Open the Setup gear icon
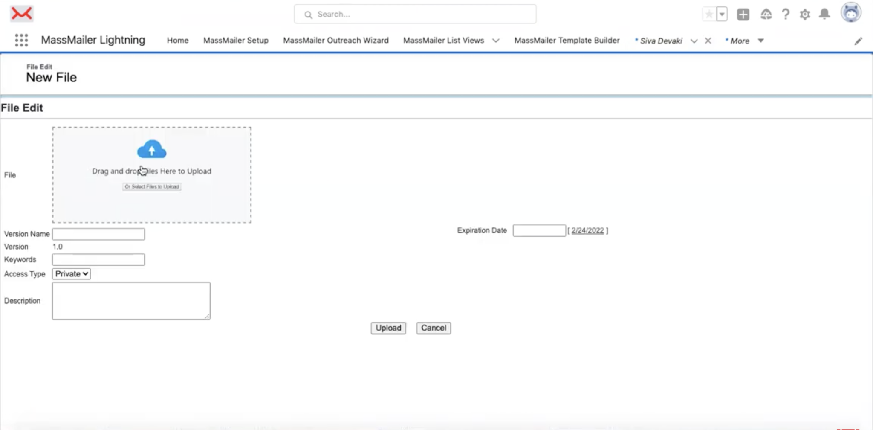Screen dimensions: 873x430 [805, 14]
